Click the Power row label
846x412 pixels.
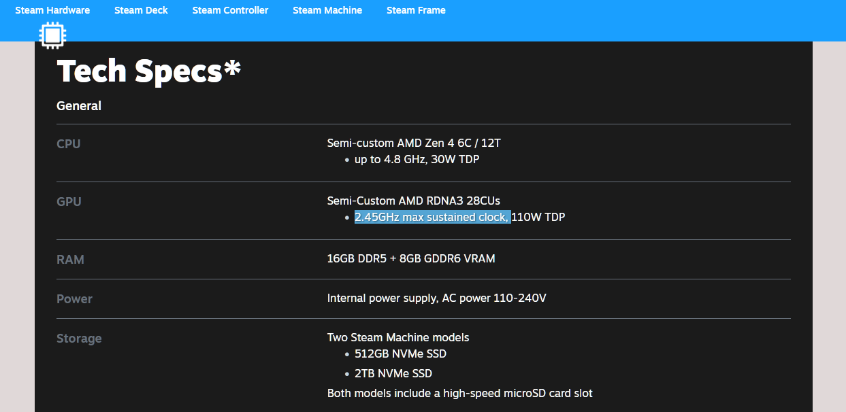74,299
